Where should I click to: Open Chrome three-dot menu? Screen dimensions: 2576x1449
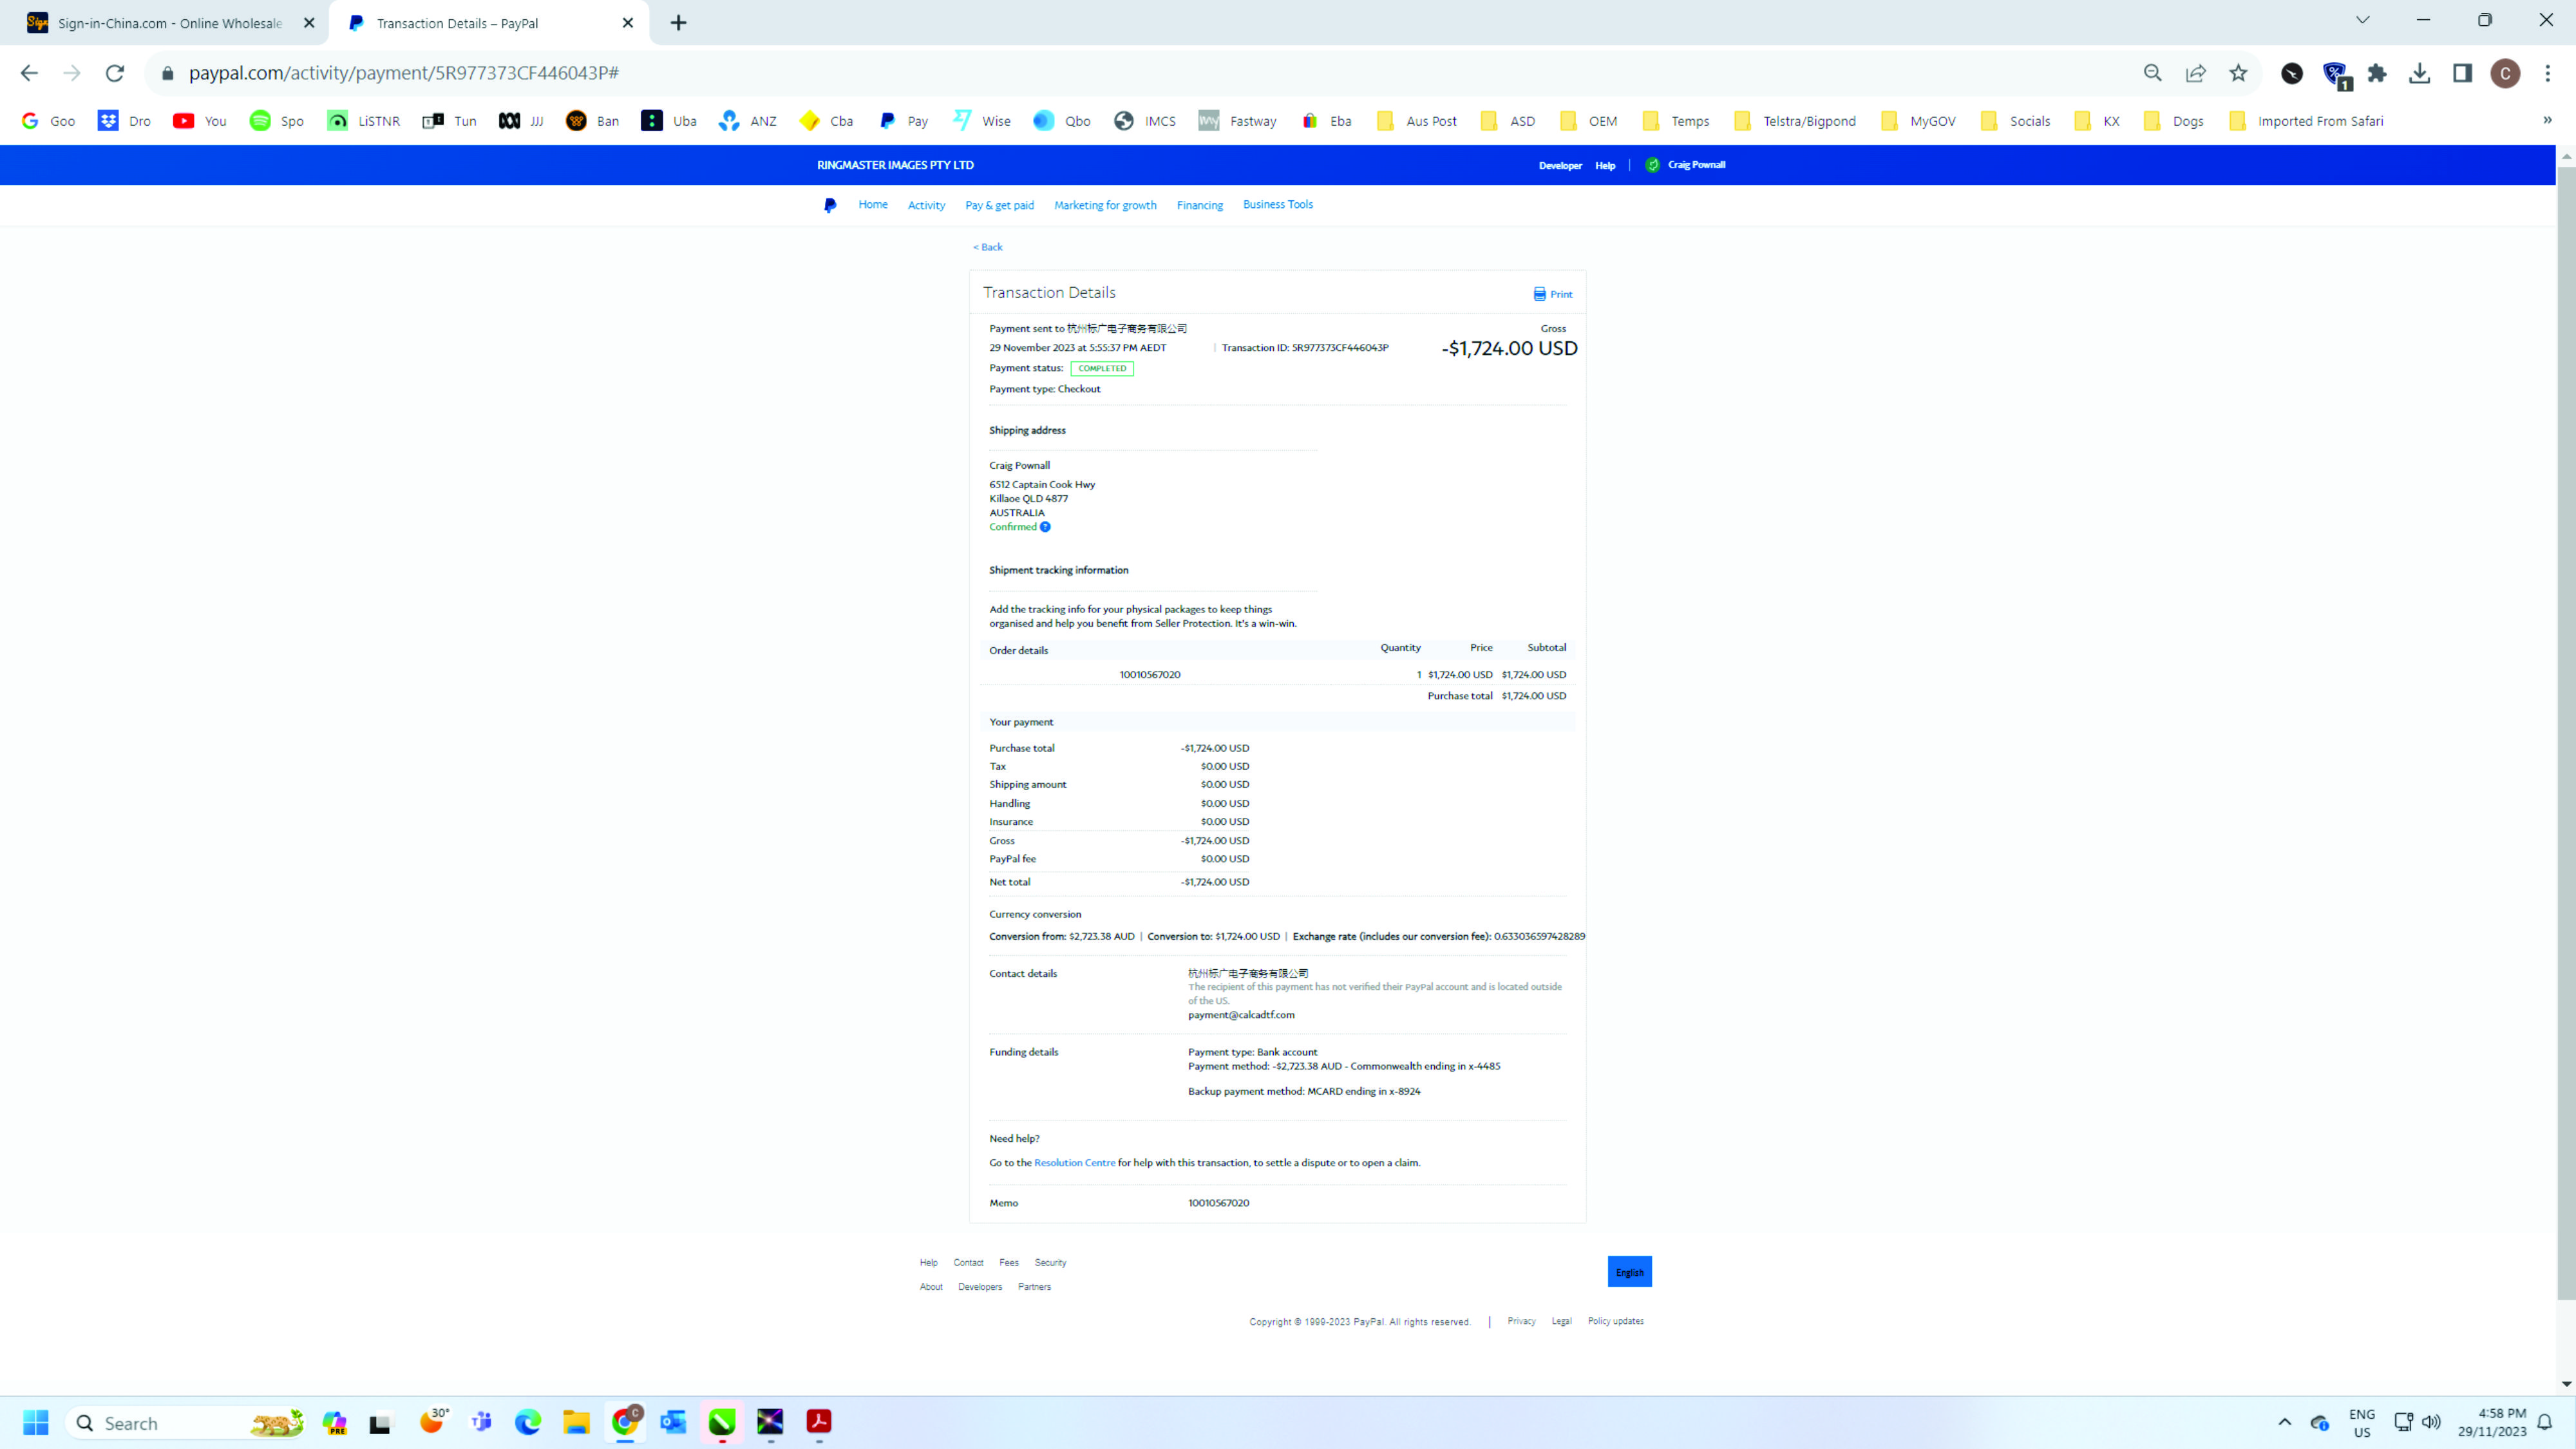(x=2547, y=73)
